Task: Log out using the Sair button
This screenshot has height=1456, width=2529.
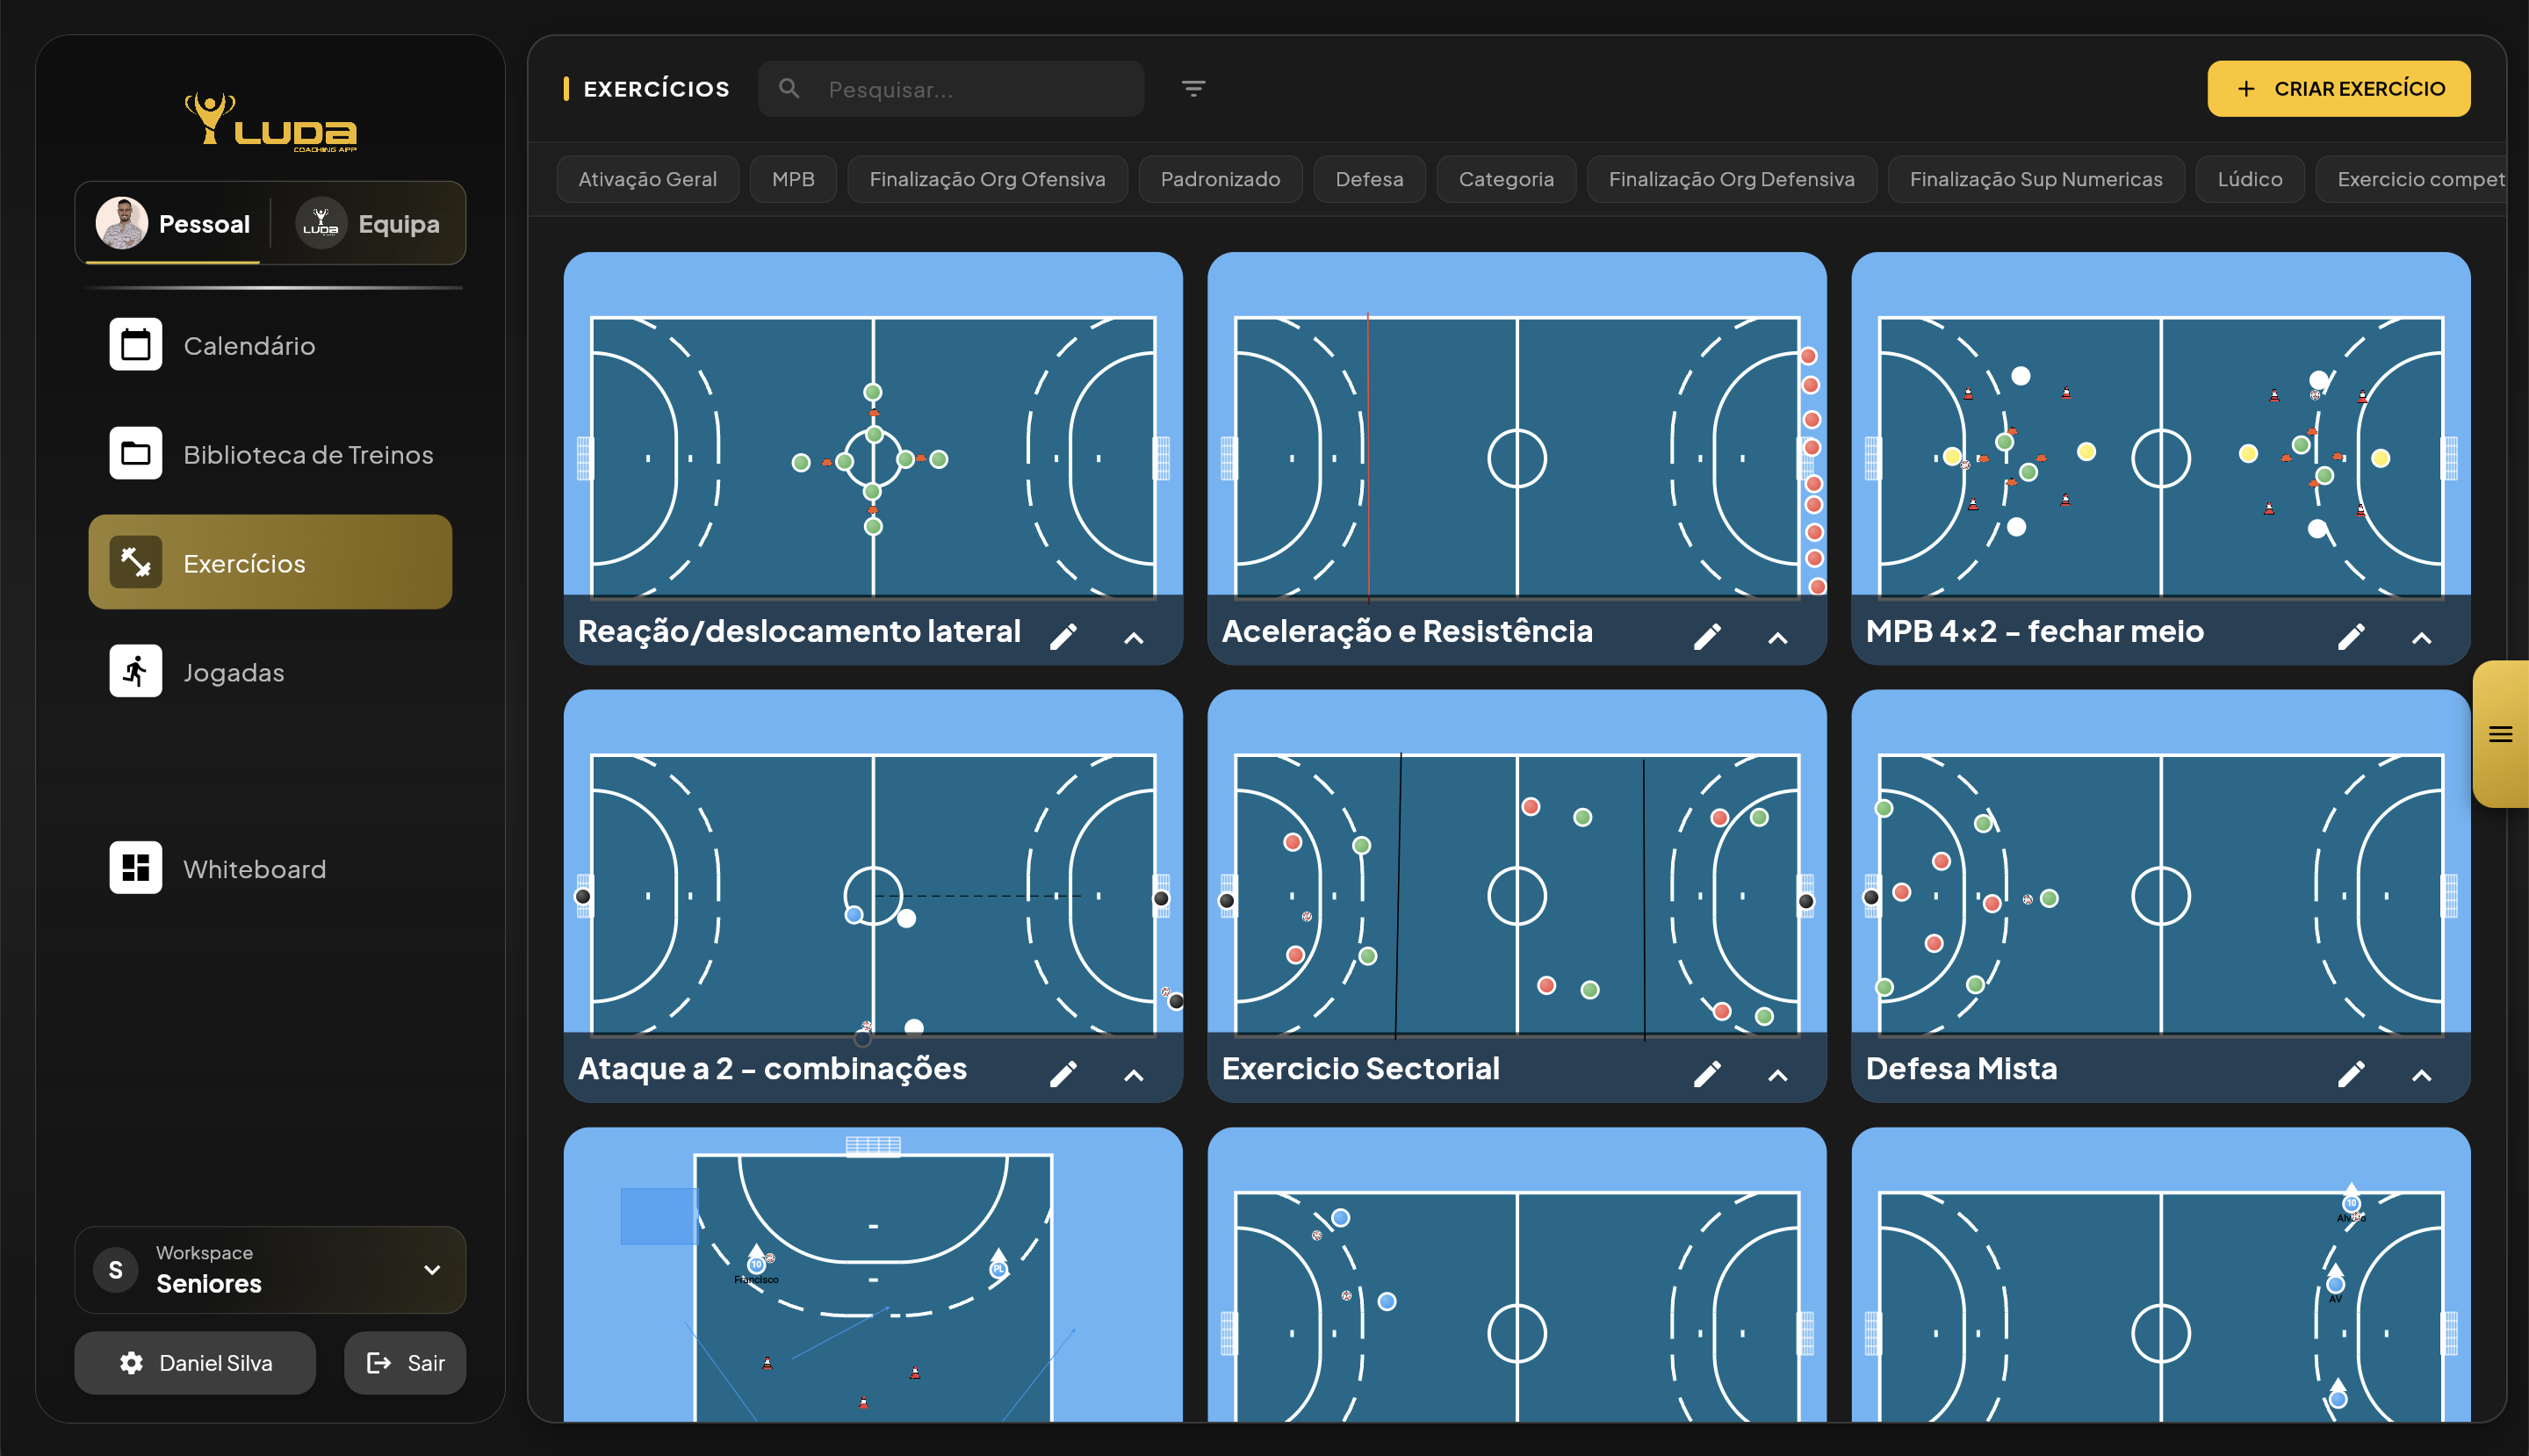Action: tap(404, 1363)
